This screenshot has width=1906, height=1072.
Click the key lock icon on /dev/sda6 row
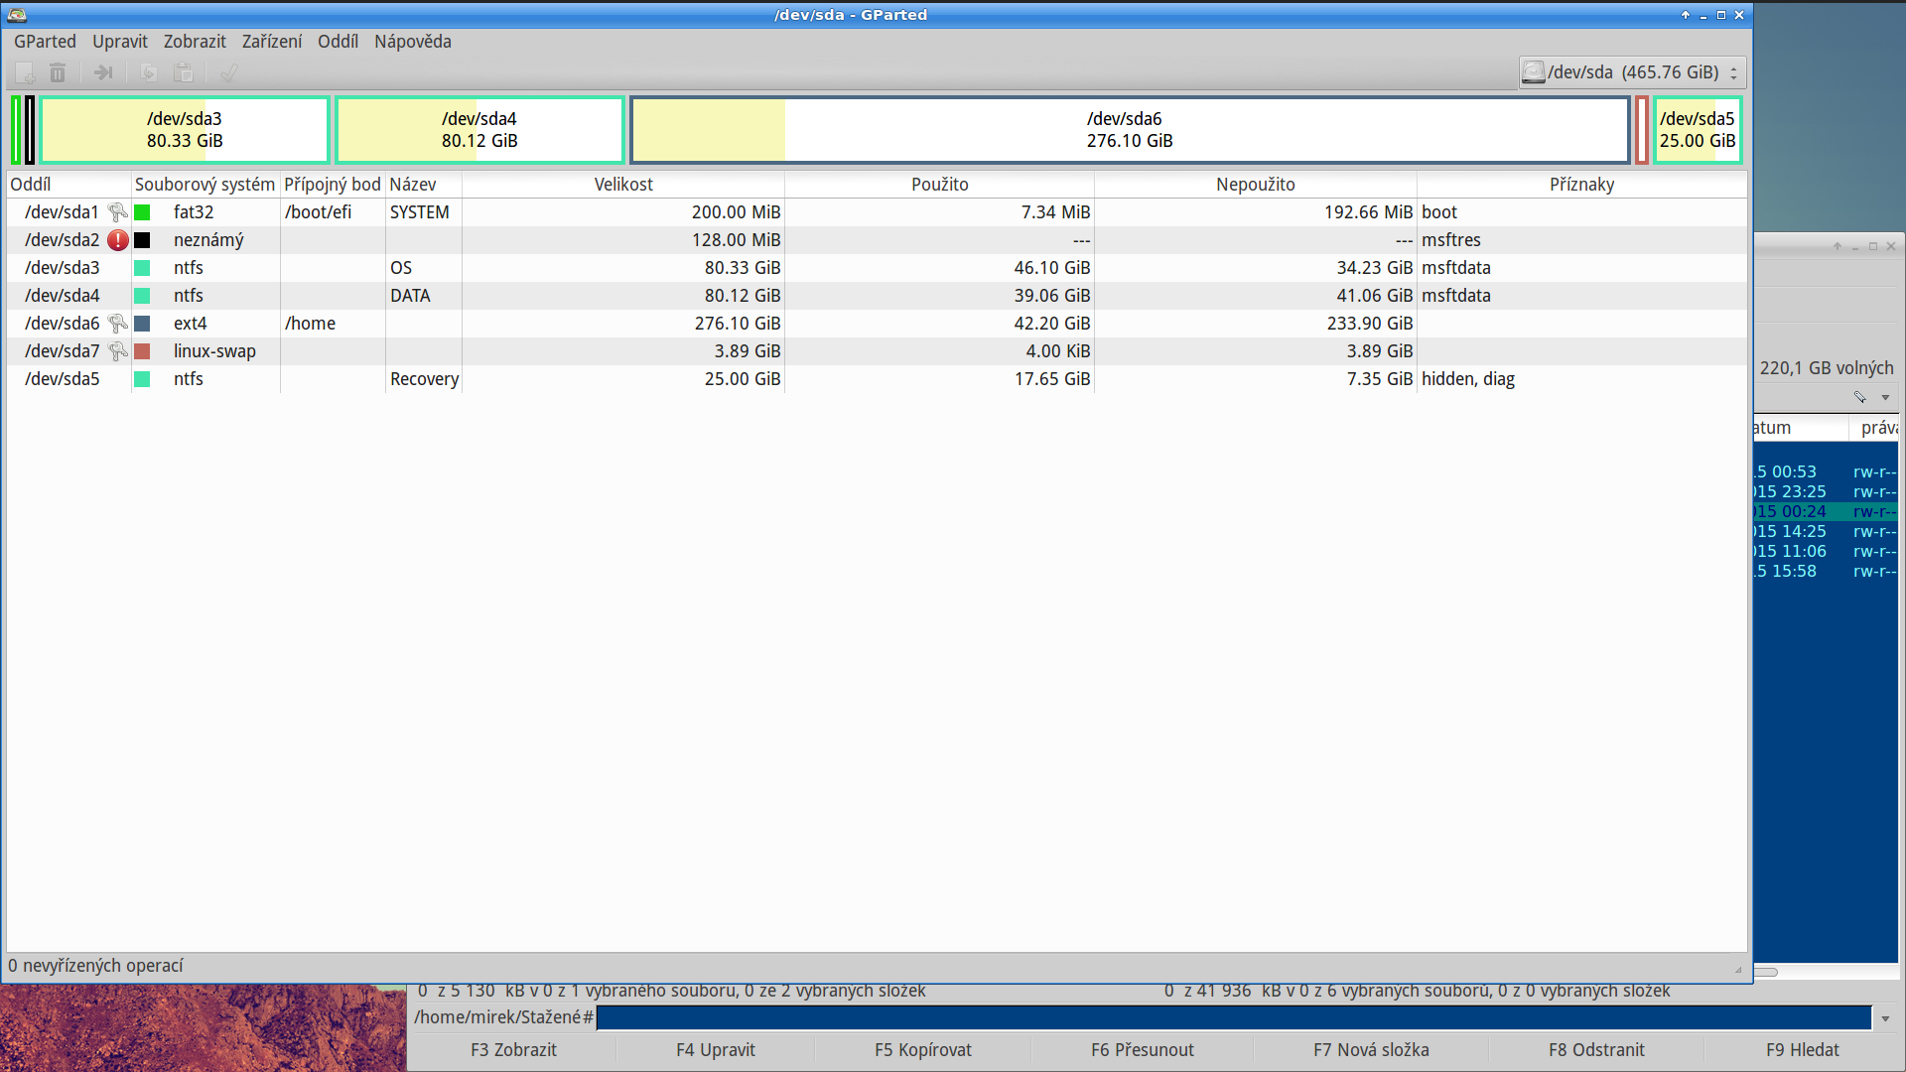coord(117,324)
